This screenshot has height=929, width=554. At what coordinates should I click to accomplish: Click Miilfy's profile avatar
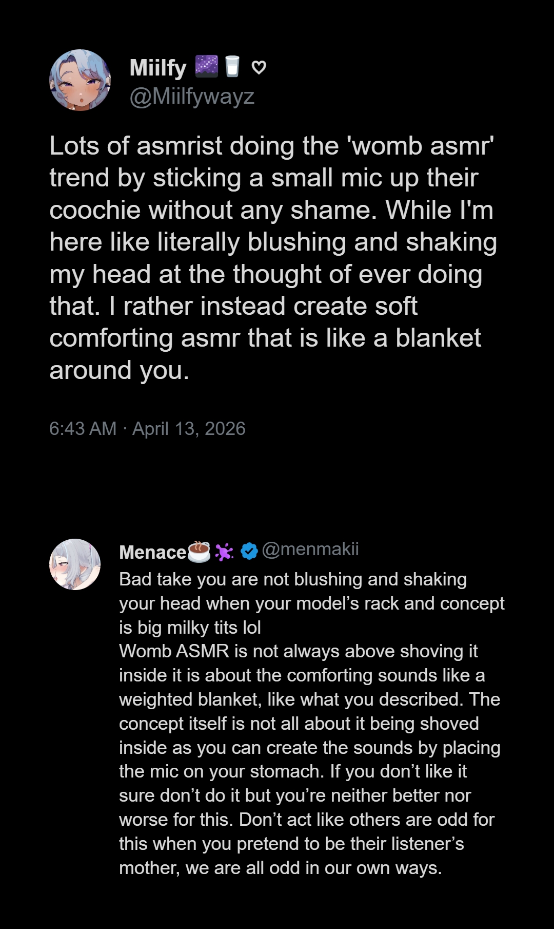click(80, 80)
